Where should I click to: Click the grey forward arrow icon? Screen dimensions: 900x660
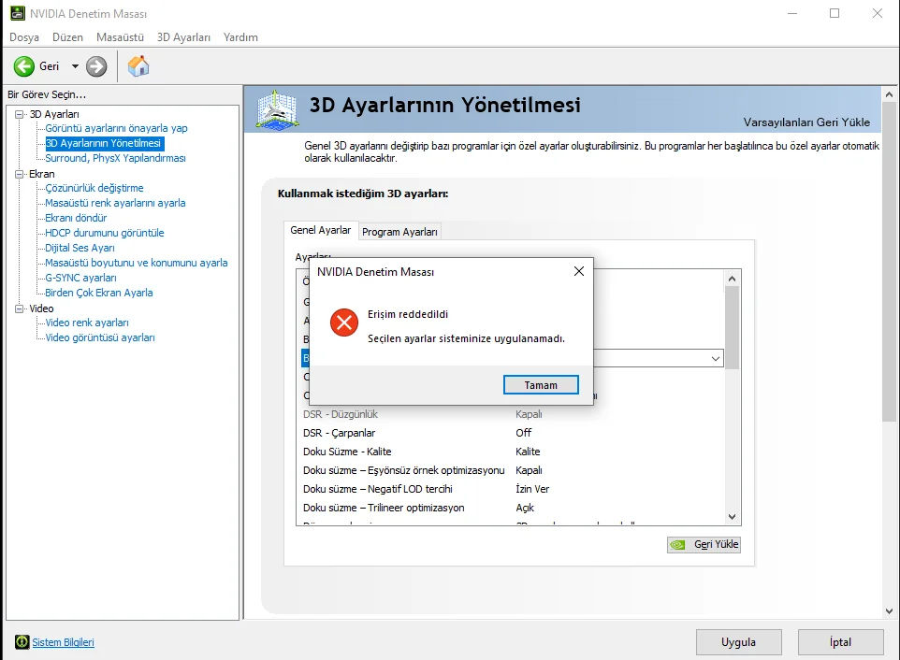[x=96, y=66]
